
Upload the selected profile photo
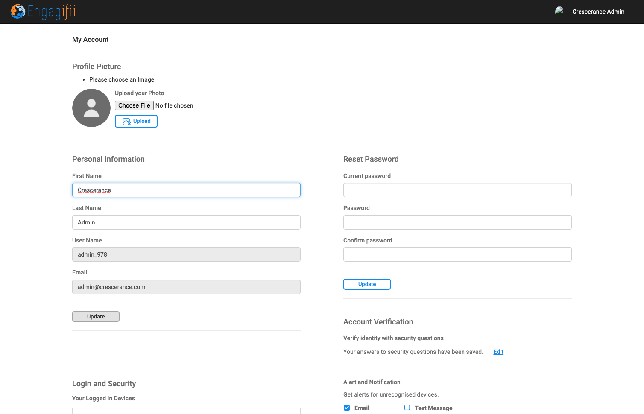pos(136,121)
